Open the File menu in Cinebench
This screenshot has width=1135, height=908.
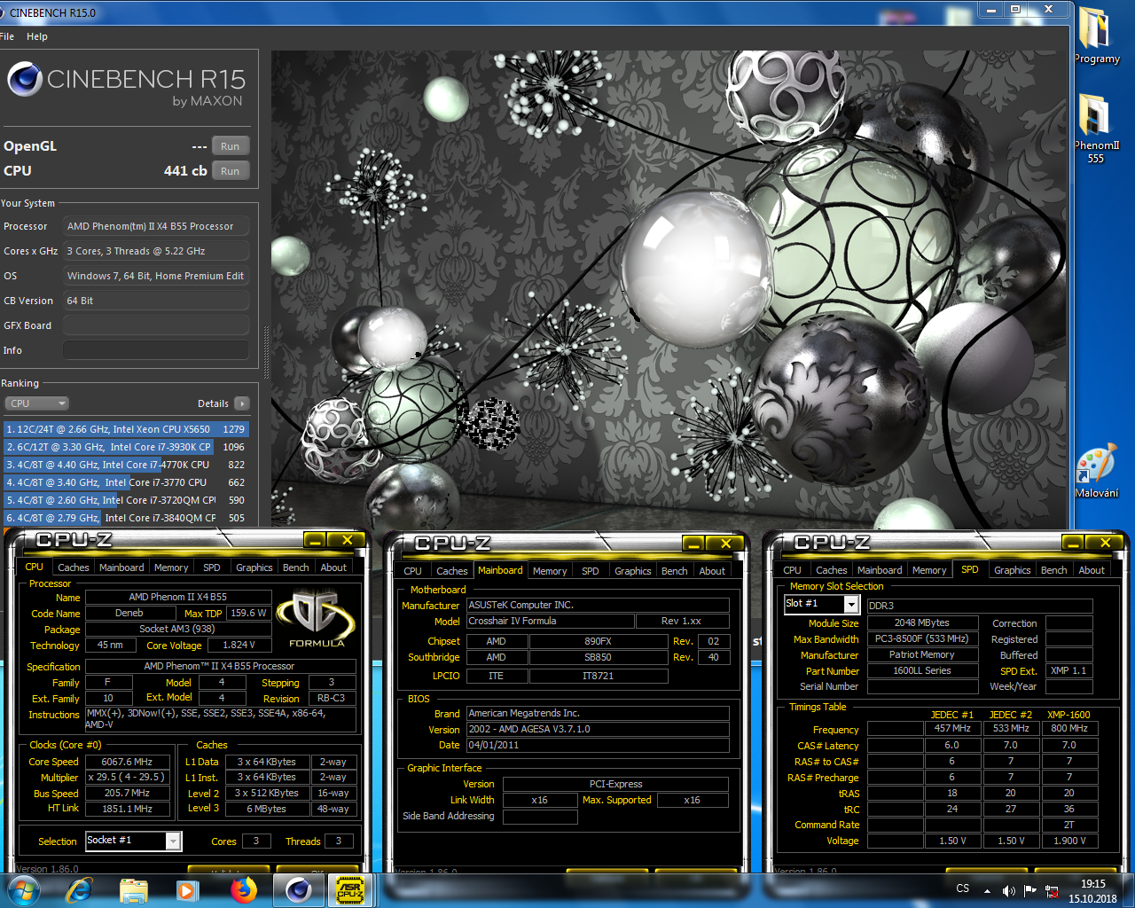coord(7,36)
